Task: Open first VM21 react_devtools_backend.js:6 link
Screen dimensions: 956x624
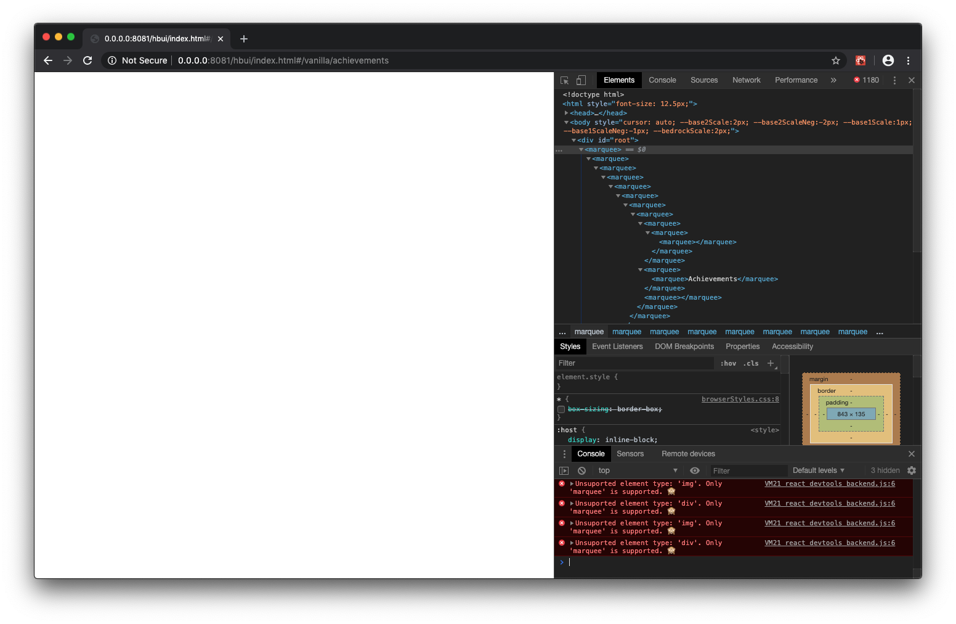Action: pyautogui.click(x=830, y=484)
